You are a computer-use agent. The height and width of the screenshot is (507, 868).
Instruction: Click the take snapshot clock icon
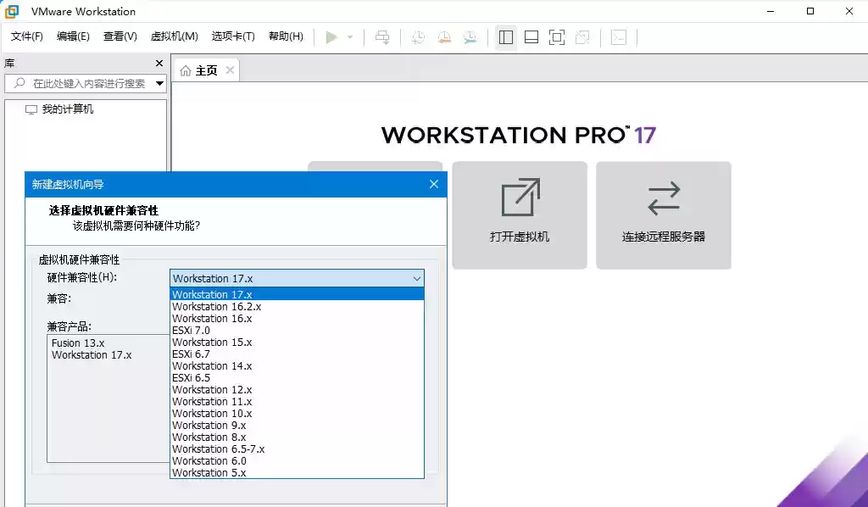[419, 37]
